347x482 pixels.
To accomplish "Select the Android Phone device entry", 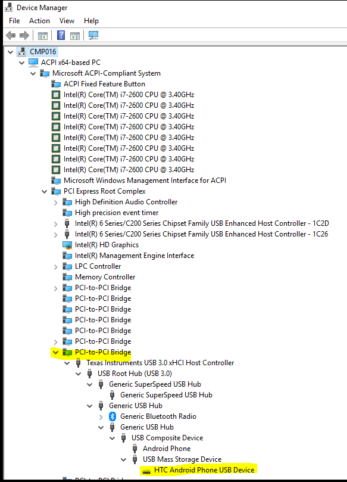I will click(x=167, y=449).
